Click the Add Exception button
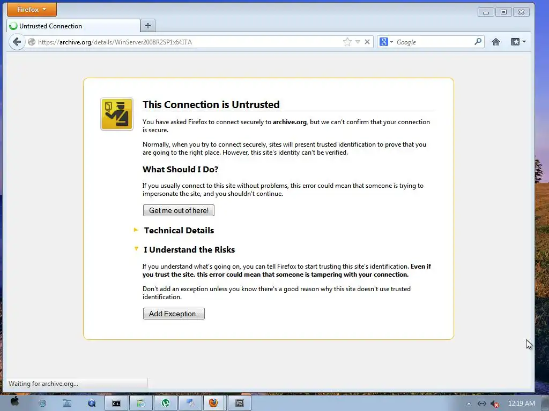The width and height of the screenshot is (549, 411). click(x=174, y=314)
